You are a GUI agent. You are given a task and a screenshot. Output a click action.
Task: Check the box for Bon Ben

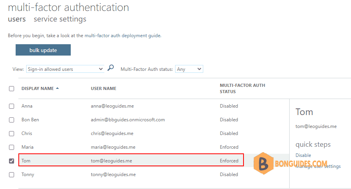click(11, 120)
